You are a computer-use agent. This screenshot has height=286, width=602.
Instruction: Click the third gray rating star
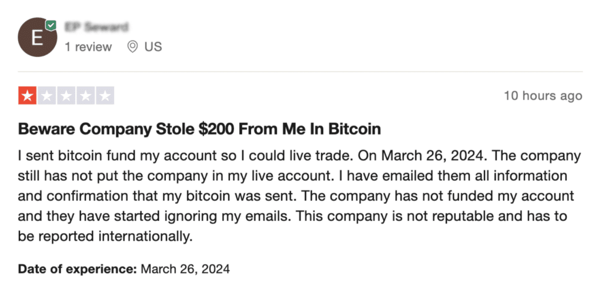pyautogui.click(x=66, y=96)
